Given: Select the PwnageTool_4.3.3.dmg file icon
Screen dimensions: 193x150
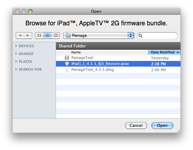Looking at the screenshot, I should point(67,70).
